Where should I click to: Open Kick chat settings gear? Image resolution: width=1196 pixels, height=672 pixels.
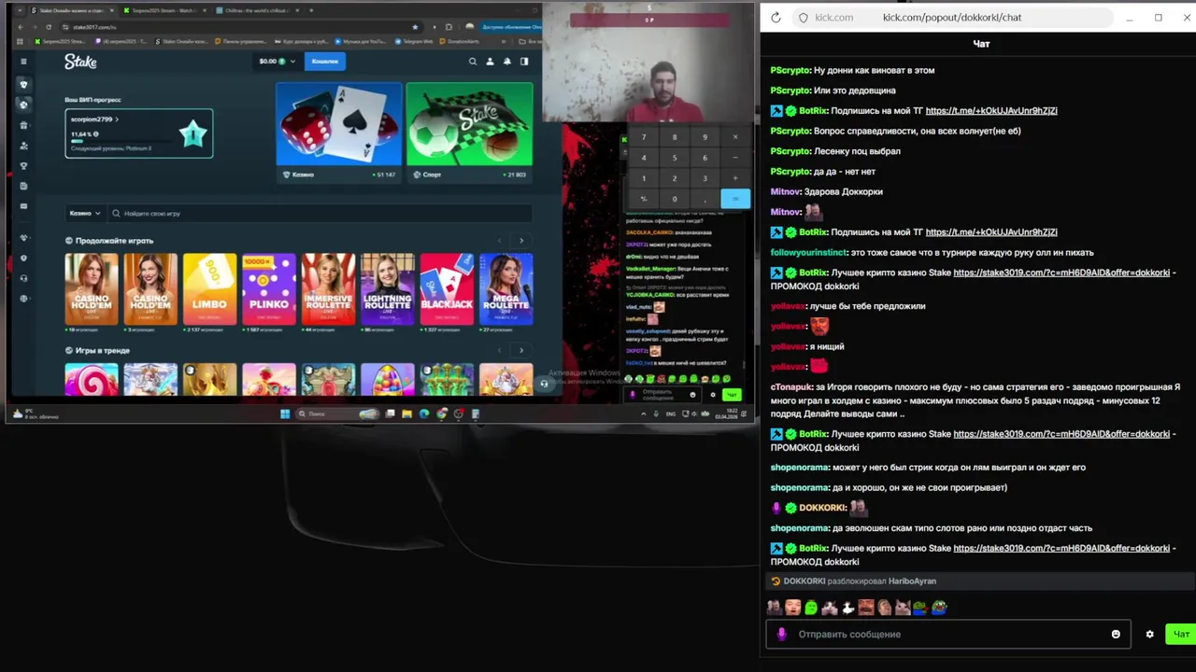[x=1149, y=635]
